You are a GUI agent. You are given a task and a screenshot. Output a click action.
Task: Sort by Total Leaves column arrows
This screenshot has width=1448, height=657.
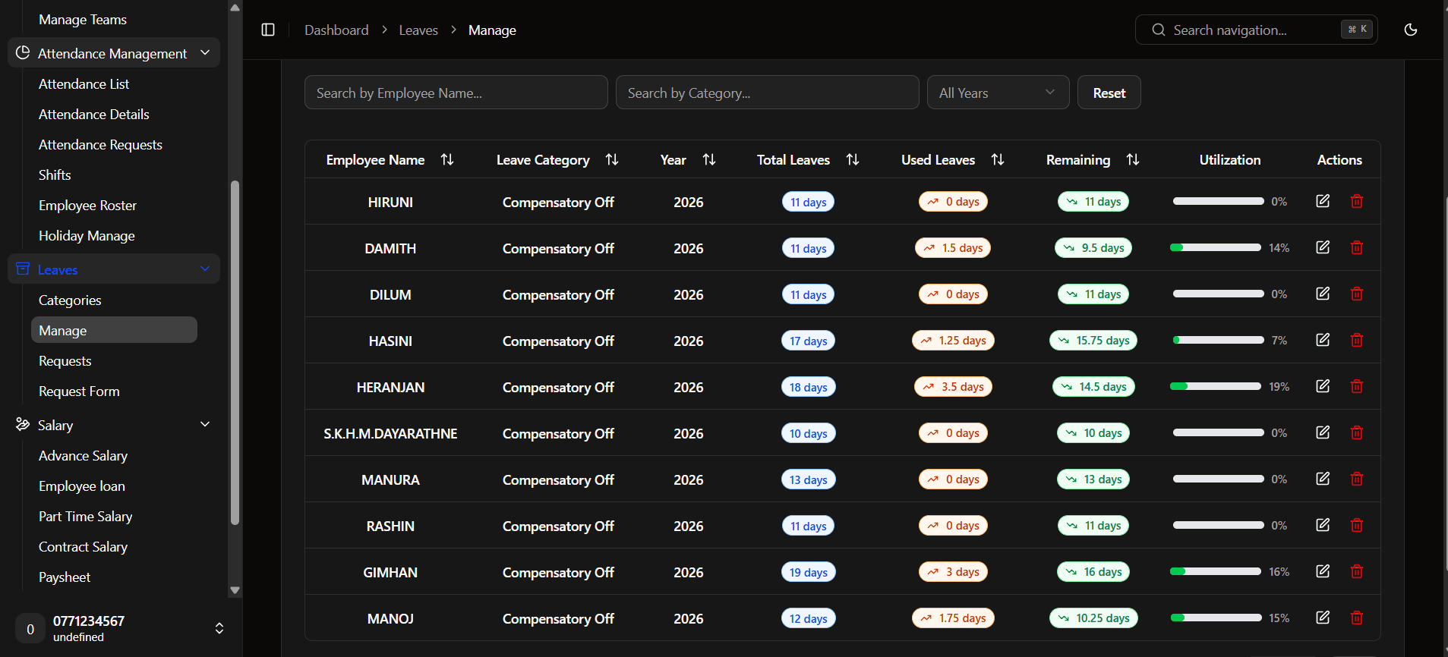853,159
